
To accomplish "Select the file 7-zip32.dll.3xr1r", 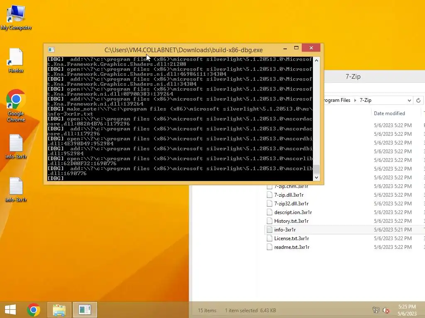I will pyautogui.click(x=291, y=204).
